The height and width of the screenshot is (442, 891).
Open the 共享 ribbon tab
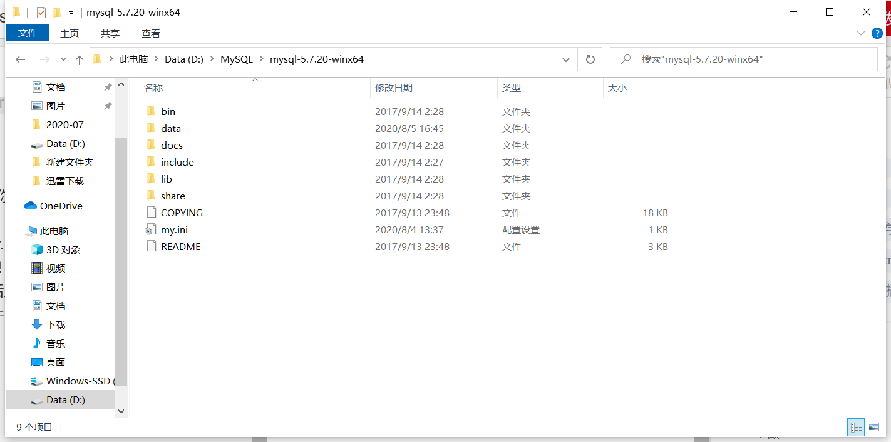(x=110, y=33)
